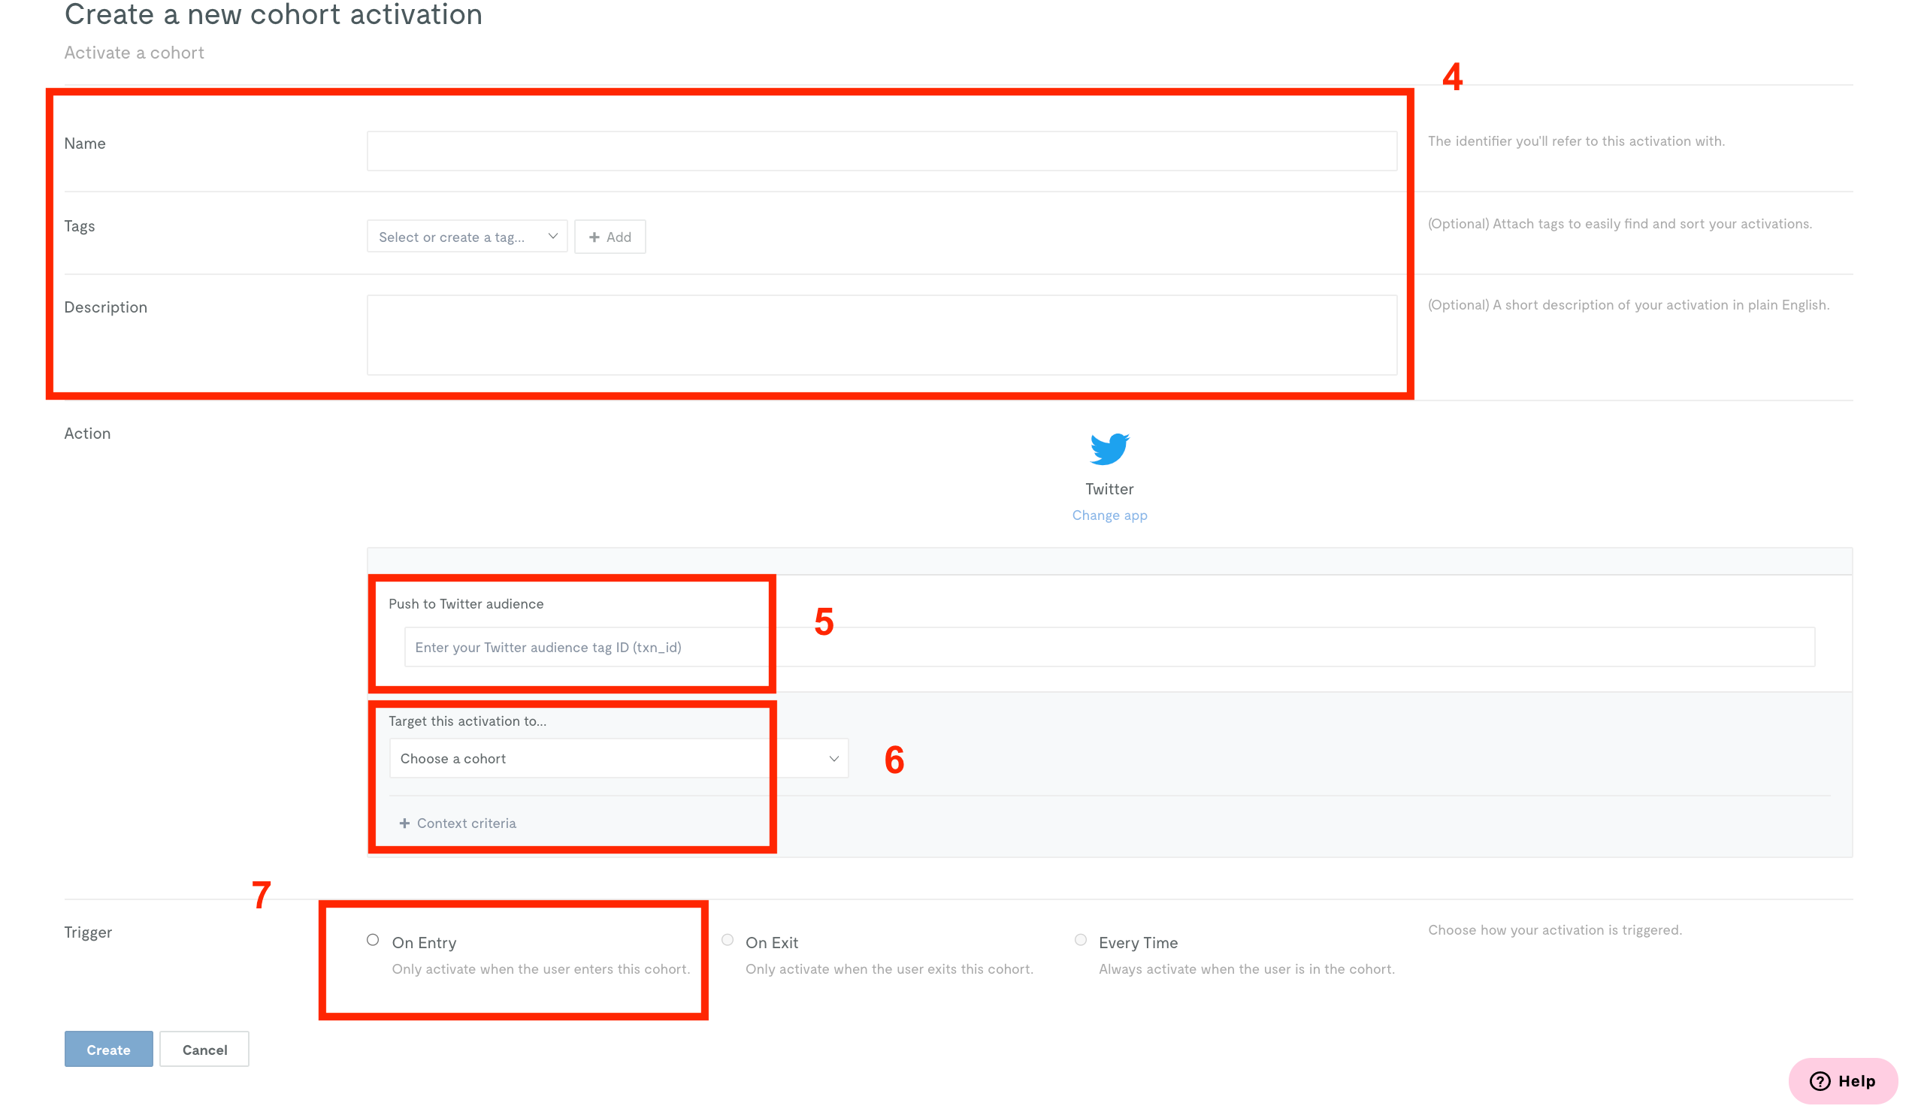
Task: Click 'Always activate when the user is in the cohort.'
Action: (1247, 968)
